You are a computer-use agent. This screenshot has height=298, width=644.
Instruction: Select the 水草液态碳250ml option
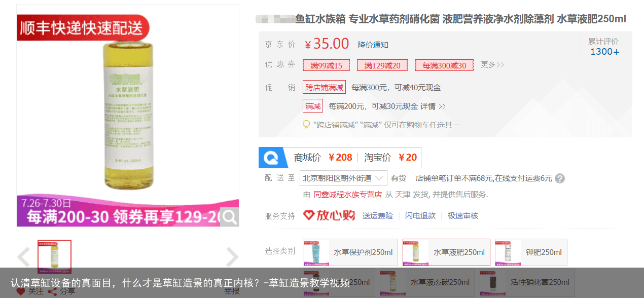point(427,282)
